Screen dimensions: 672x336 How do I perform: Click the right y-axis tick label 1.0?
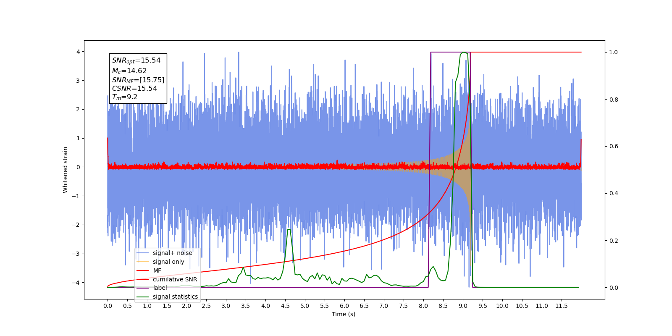[614, 52]
